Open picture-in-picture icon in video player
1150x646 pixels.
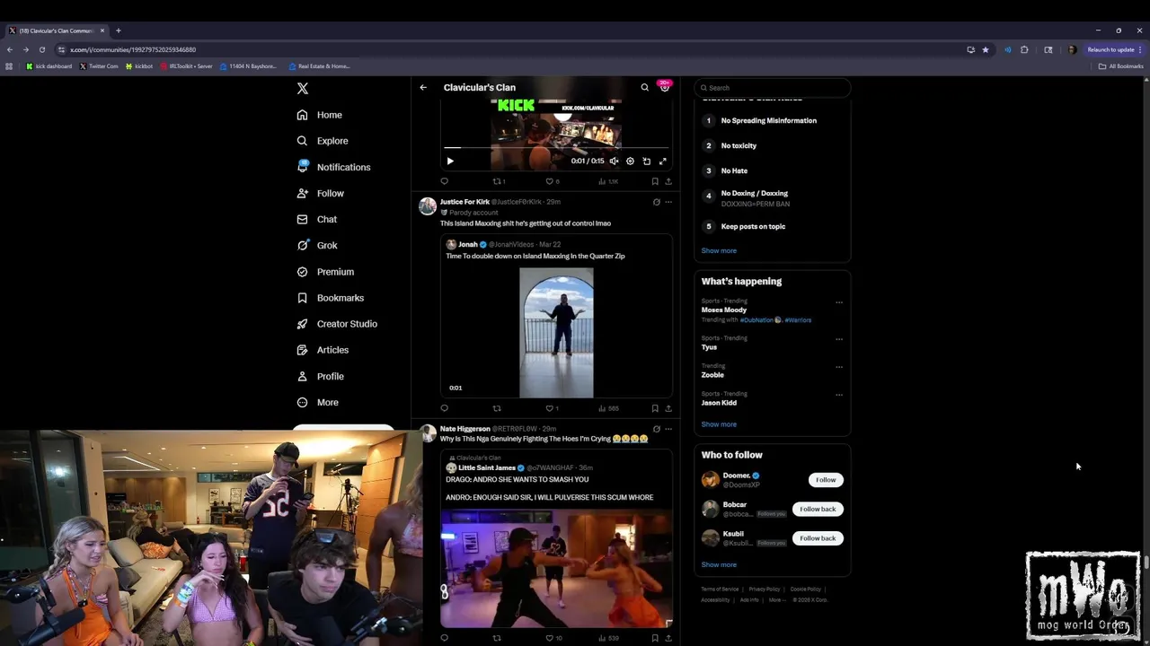pyautogui.click(x=646, y=161)
